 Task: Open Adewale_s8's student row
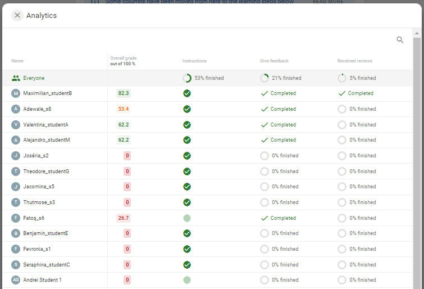(207, 109)
